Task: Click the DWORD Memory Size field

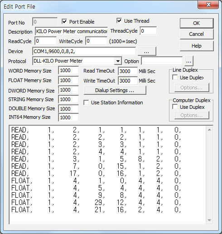Action: [x=68, y=90]
